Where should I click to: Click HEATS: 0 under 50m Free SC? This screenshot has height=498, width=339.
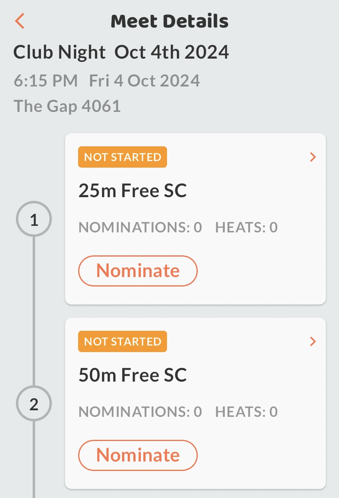pyautogui.click(x=246, y=412)
